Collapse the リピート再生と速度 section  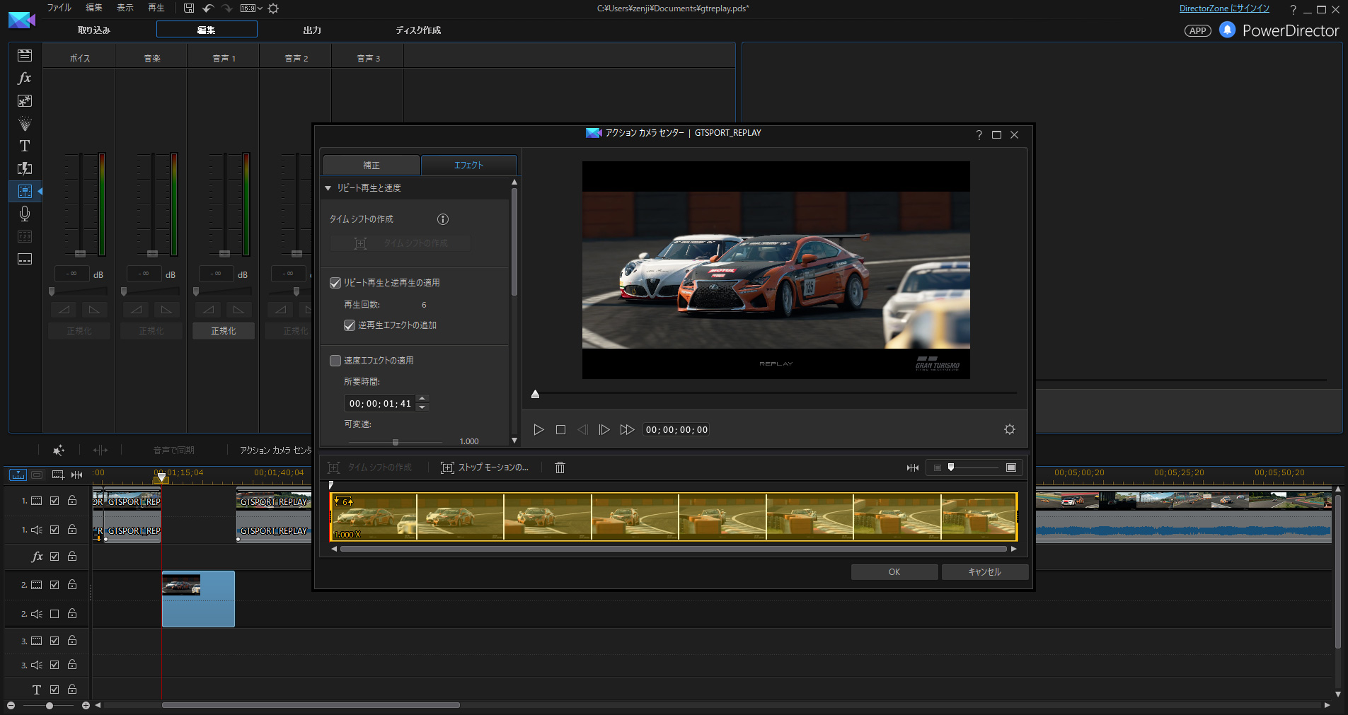point(328,188)
